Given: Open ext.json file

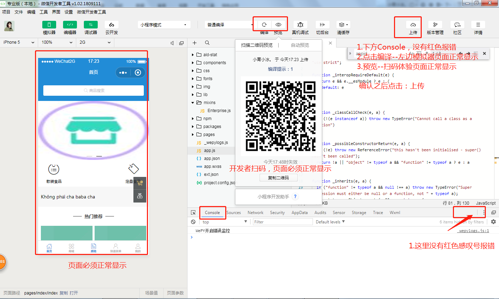Looking at the screenshot, I should coord(211,174).
